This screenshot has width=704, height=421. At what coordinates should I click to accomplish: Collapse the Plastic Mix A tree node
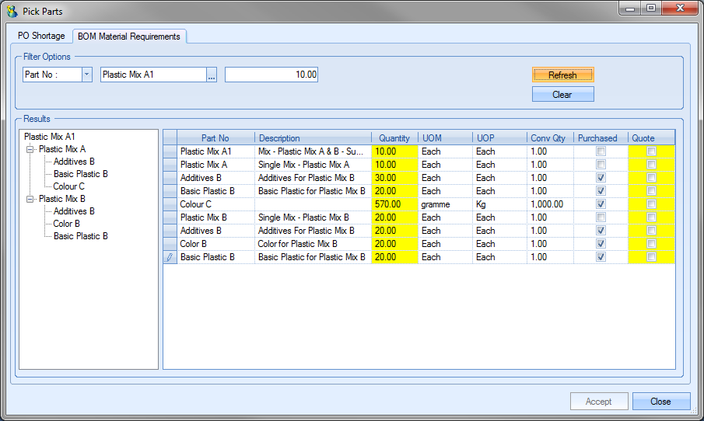tap(30, 149)
